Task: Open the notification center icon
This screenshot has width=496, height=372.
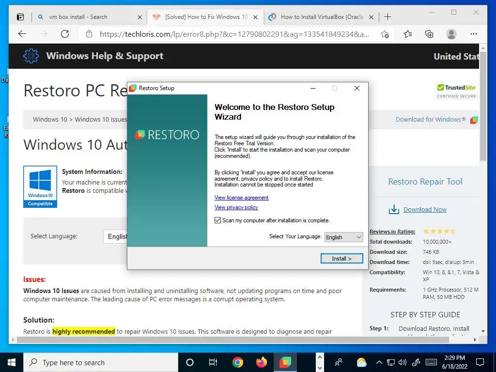Action: coord(480,362)
